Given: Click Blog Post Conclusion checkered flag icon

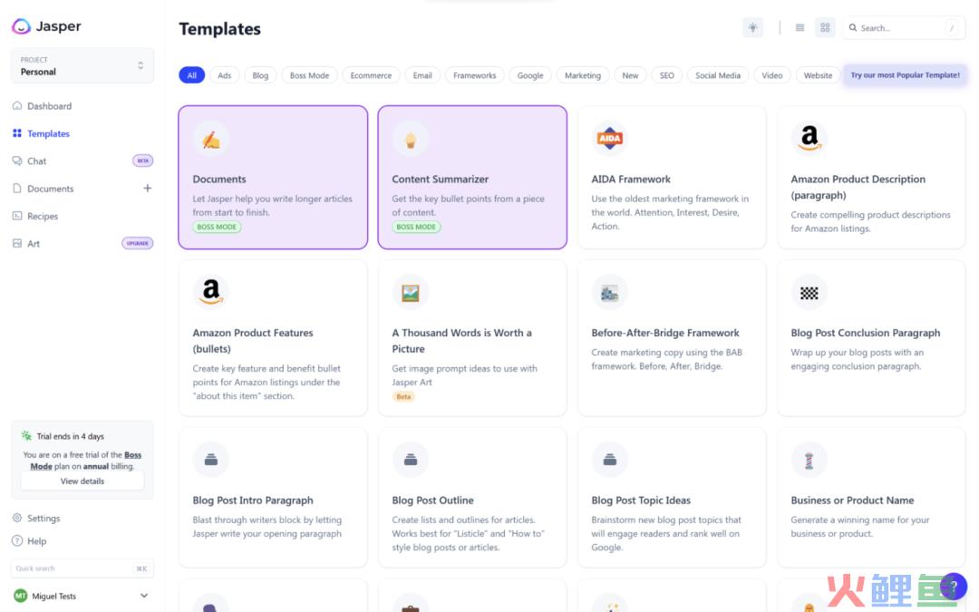Looking at the screenshot, I should click(x=809, y=292).
